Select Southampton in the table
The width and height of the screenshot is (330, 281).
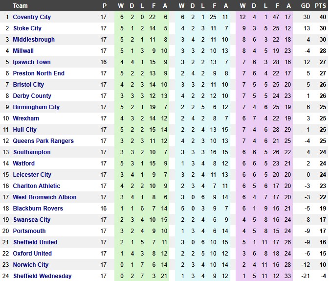32,152
